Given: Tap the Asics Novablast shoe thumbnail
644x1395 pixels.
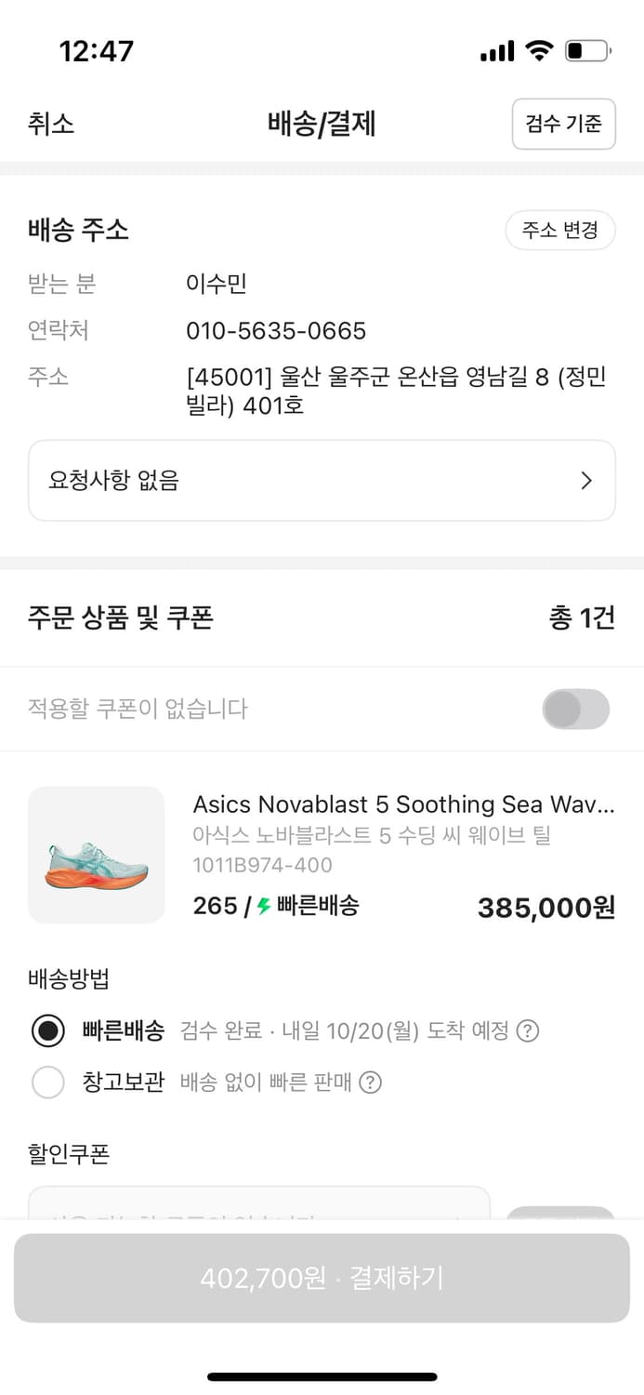Looking at the screenshot, I should tap(97, 855).
